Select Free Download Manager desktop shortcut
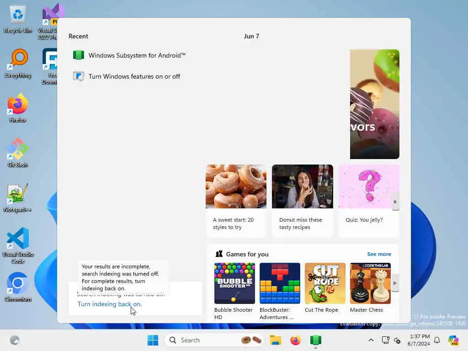The image size is (468, 351). [49, 66]
